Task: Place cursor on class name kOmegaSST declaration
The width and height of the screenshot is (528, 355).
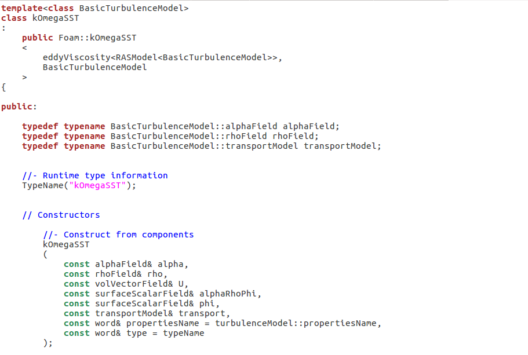Action: tap(56, 18)
